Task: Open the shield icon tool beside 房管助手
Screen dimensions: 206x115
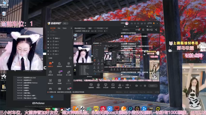Action: (x=68, y=64)
